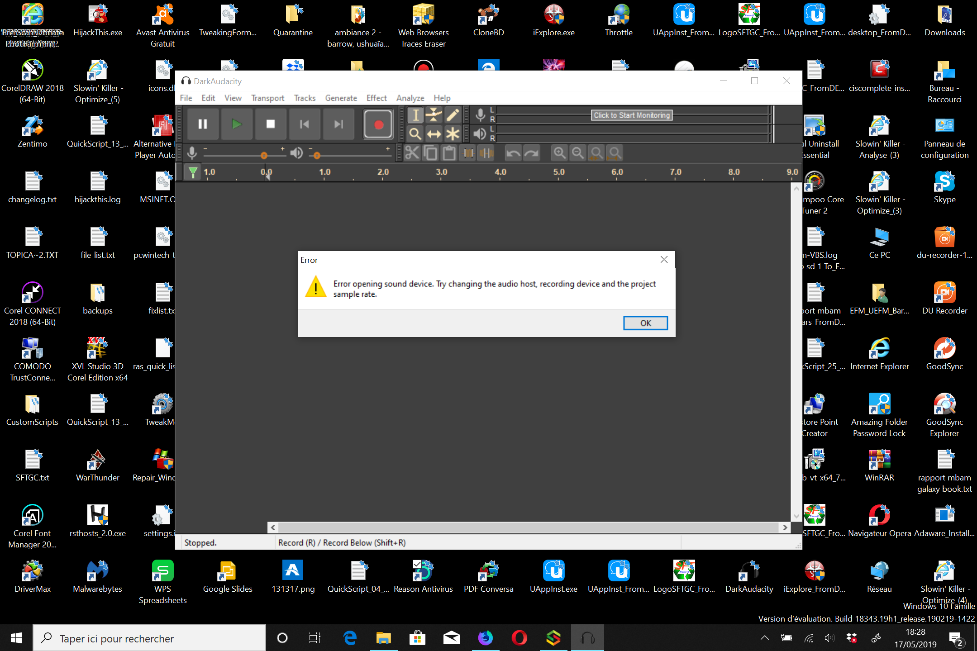Click the red Record button

(x=378, y=124)
